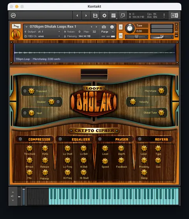Click the Dholak Loops logo
The height and width of the screenshot is (219, 189).
tap(94, 101)
